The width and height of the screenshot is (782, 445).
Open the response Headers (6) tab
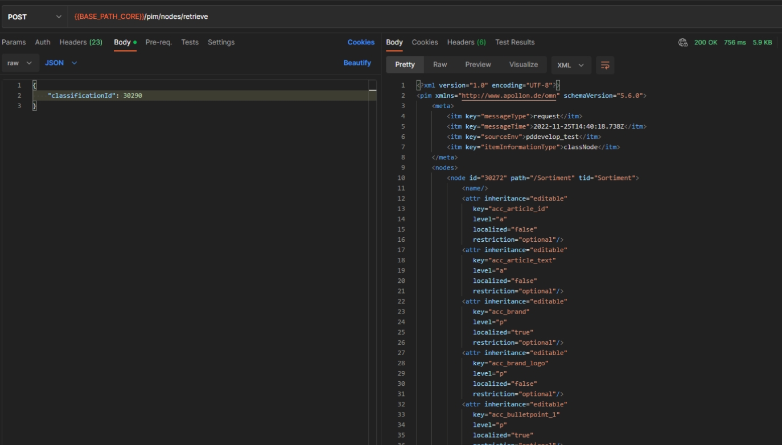(x=466, y=42)
